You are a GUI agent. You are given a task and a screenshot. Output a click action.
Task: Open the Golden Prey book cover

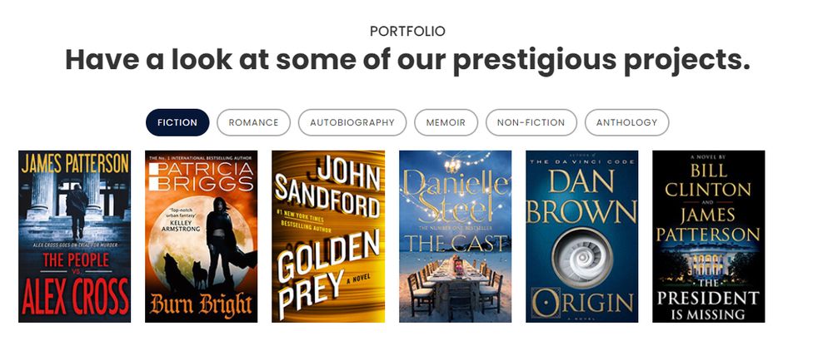click(328, 236)
